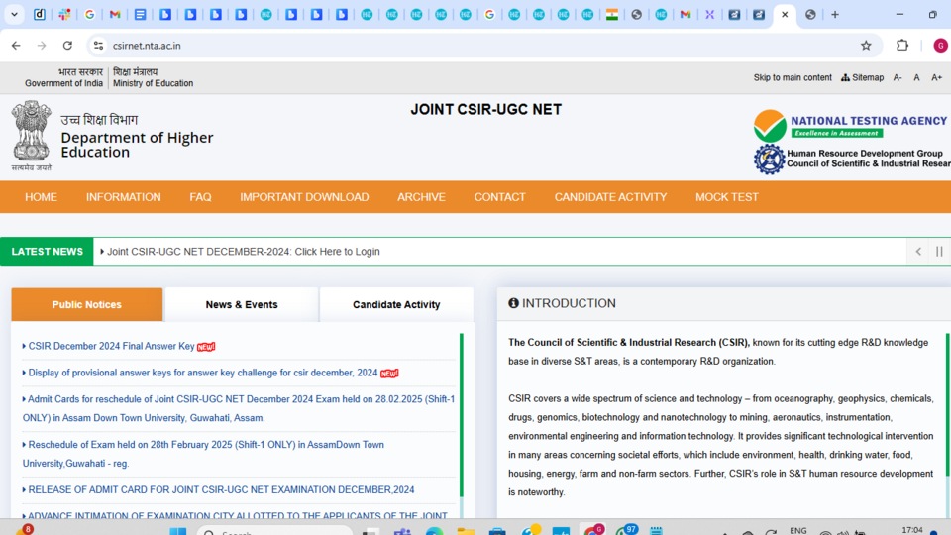Select the Candidate Activity panel tab
Viewport: 951px width, 535px height.
(396, 304)
